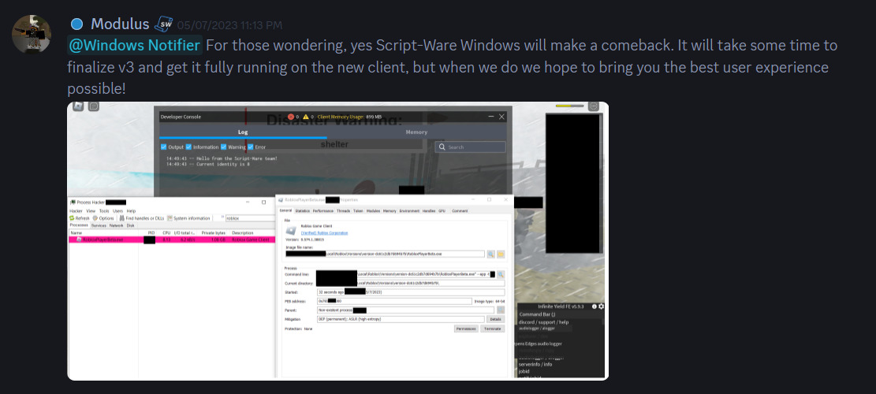876x394 pixels.
Task: Switch to Network tab in Process Hacker
Action: 116,225
